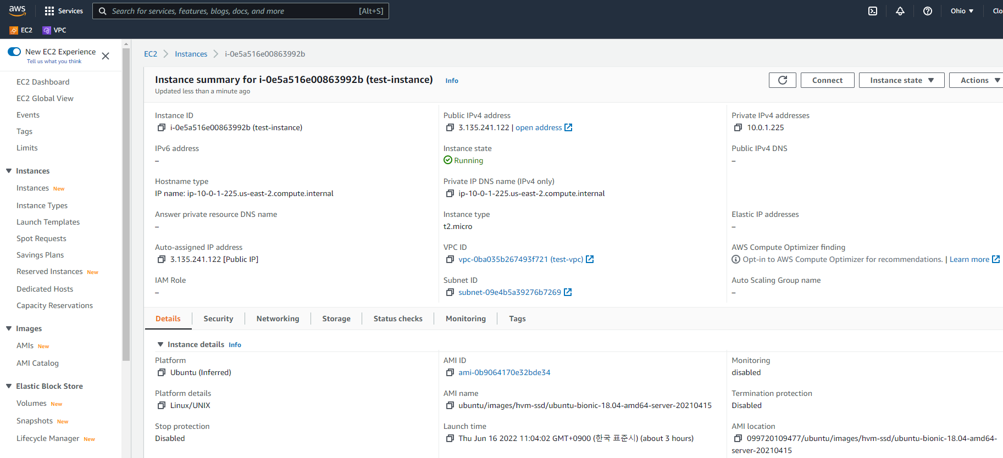Open external link icon beside test-vpc

point(590,259)
